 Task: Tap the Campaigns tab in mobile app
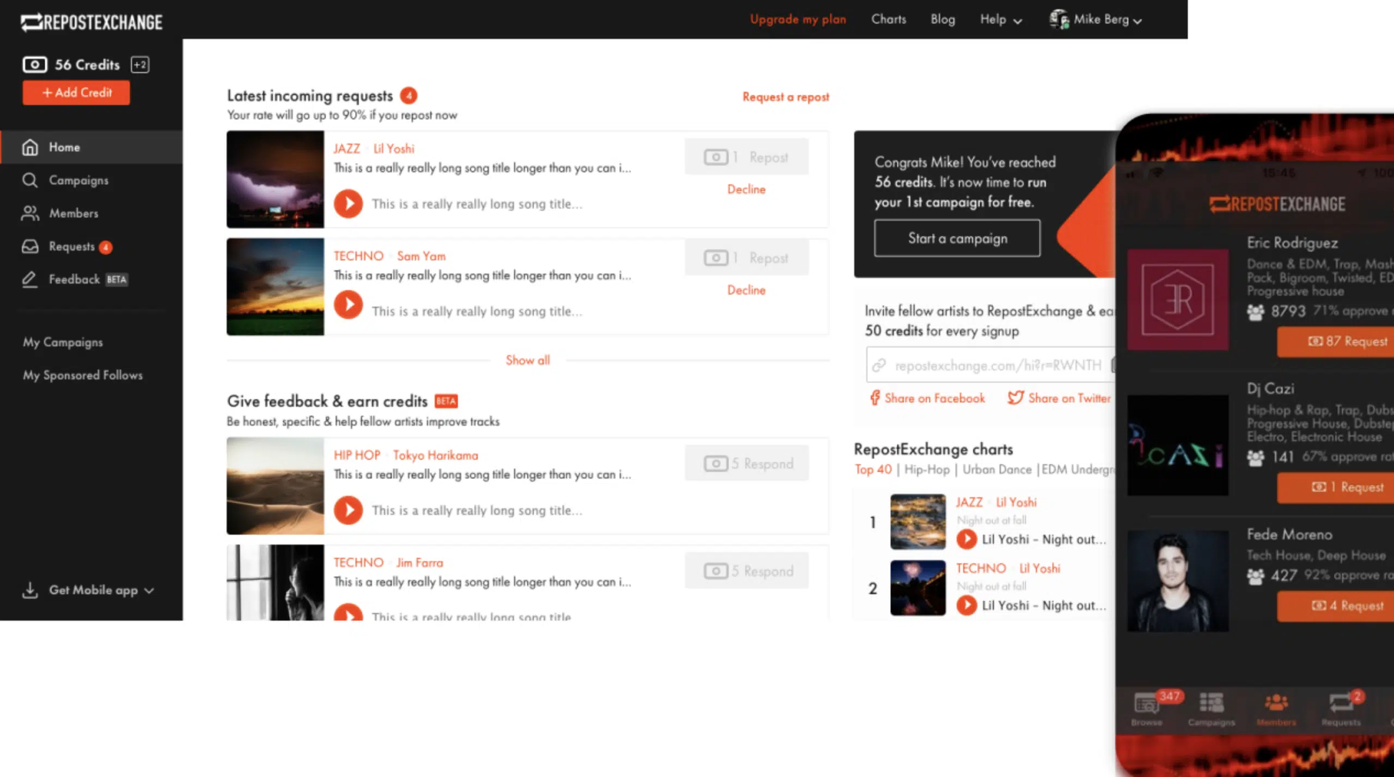(x=1212, y=709)
